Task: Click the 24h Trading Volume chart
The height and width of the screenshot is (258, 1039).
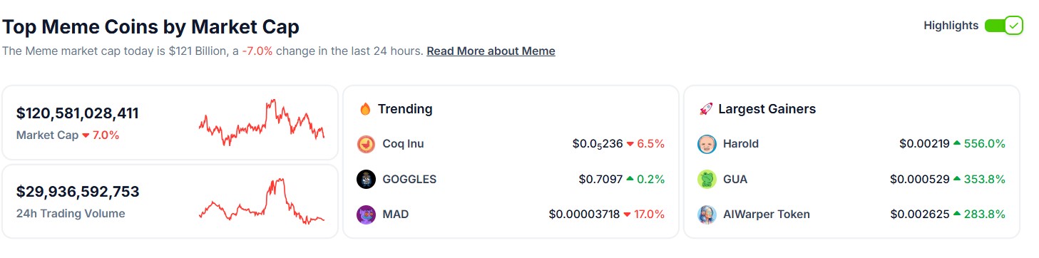Action: (x=262, y=202)
